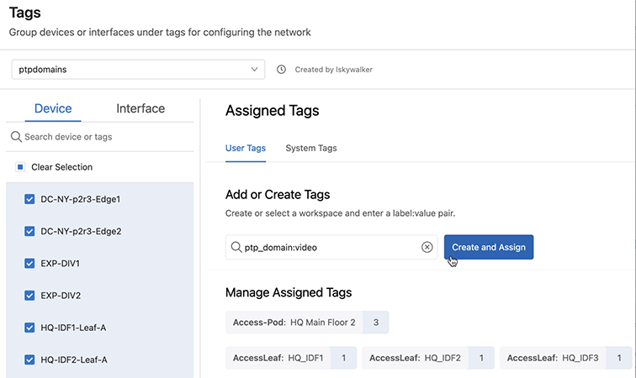Click the clock history icon beside Created by
636x378 pixels.
tap(281, 69)
